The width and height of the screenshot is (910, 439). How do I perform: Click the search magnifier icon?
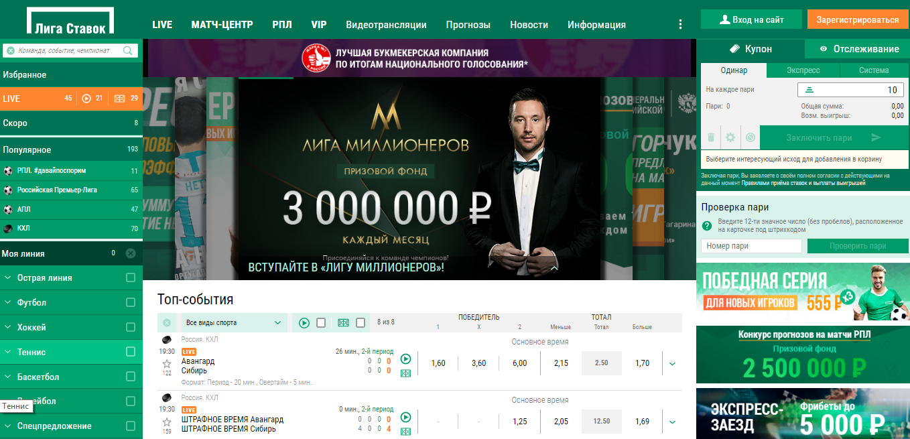[128, 50]
